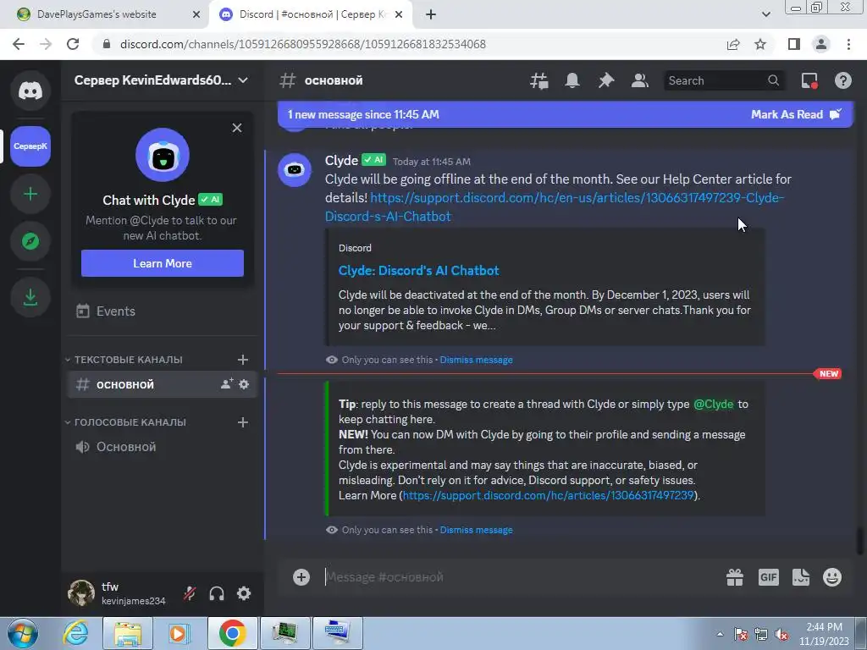867x650 pixels.
Task: Focus the Message #основной input field
Action: pos(520,577)
